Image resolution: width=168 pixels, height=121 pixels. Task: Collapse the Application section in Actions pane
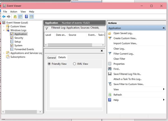pos(164,28)
